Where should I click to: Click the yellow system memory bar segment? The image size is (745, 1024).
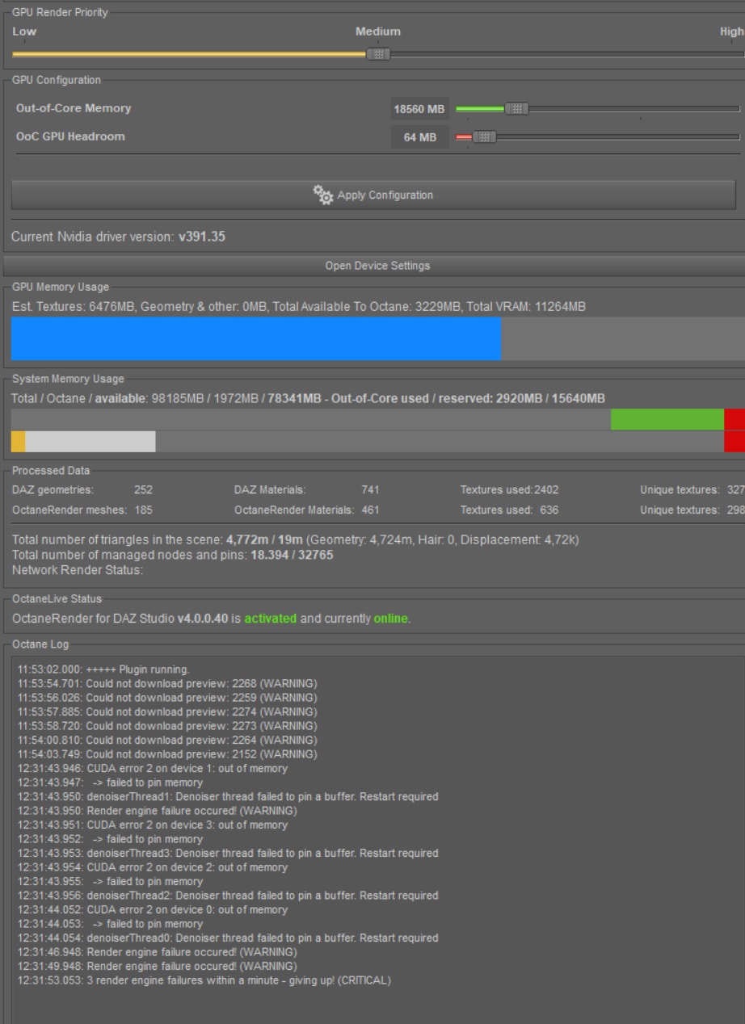(18, 441)
